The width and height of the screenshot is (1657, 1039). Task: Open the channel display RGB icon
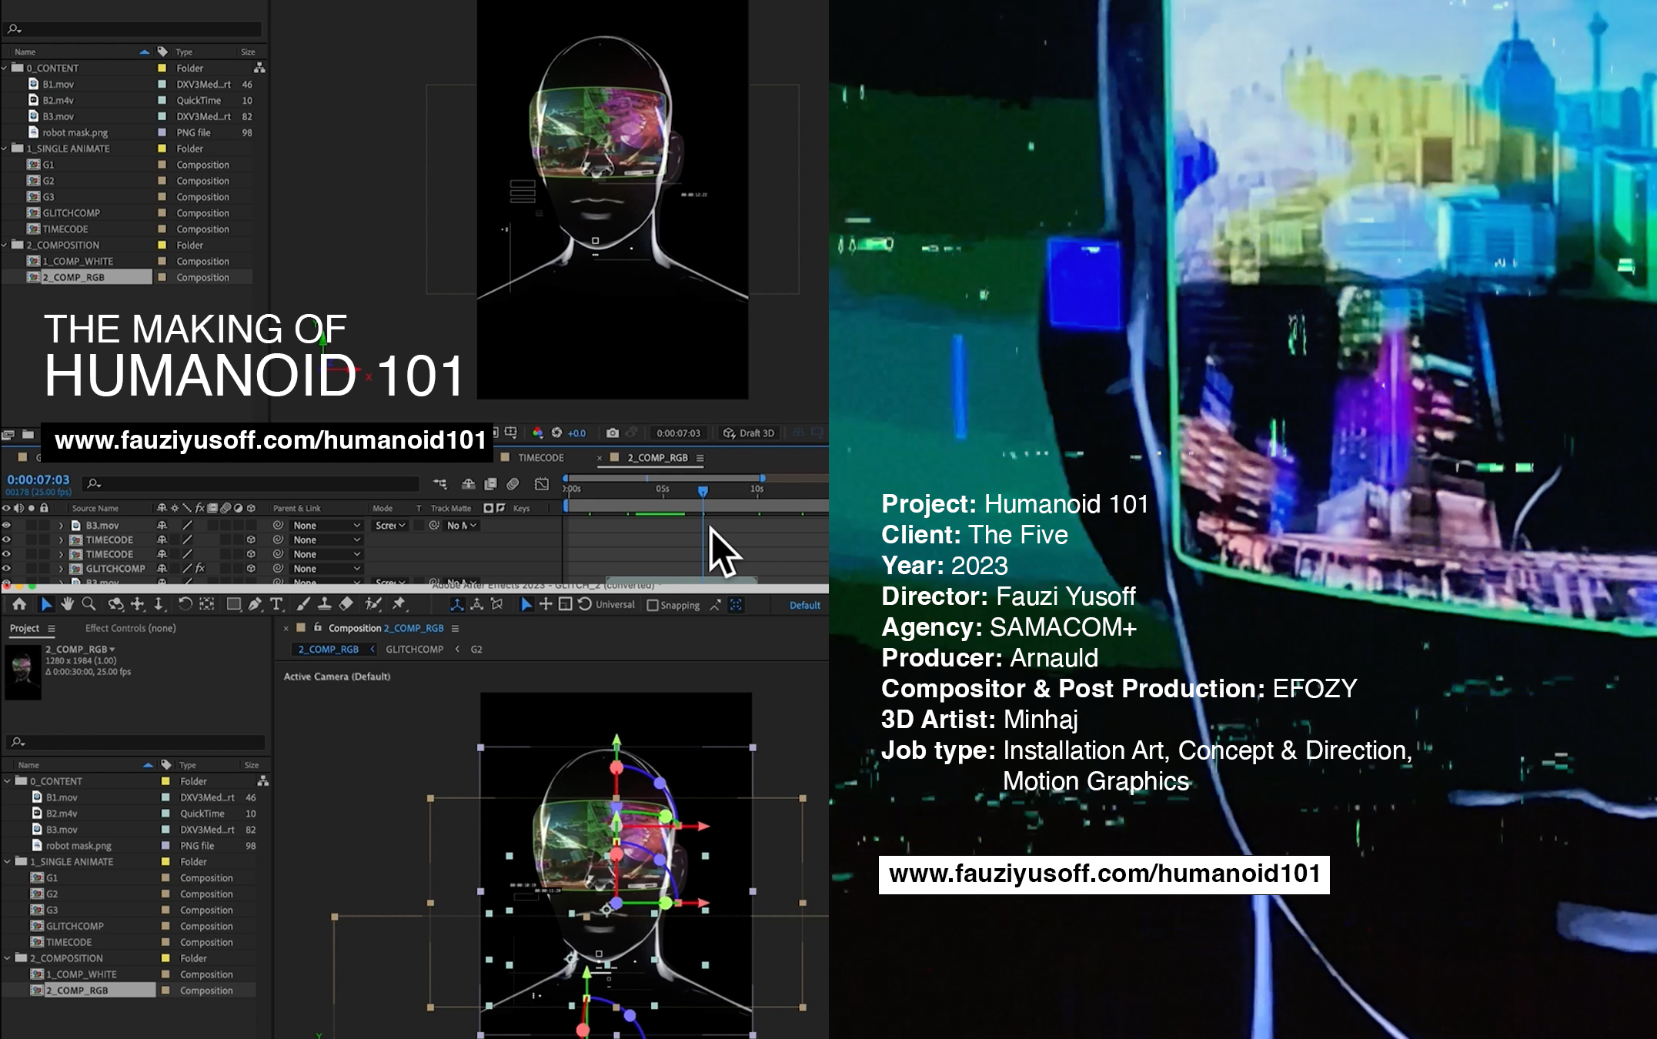click(x=538, y=433)
